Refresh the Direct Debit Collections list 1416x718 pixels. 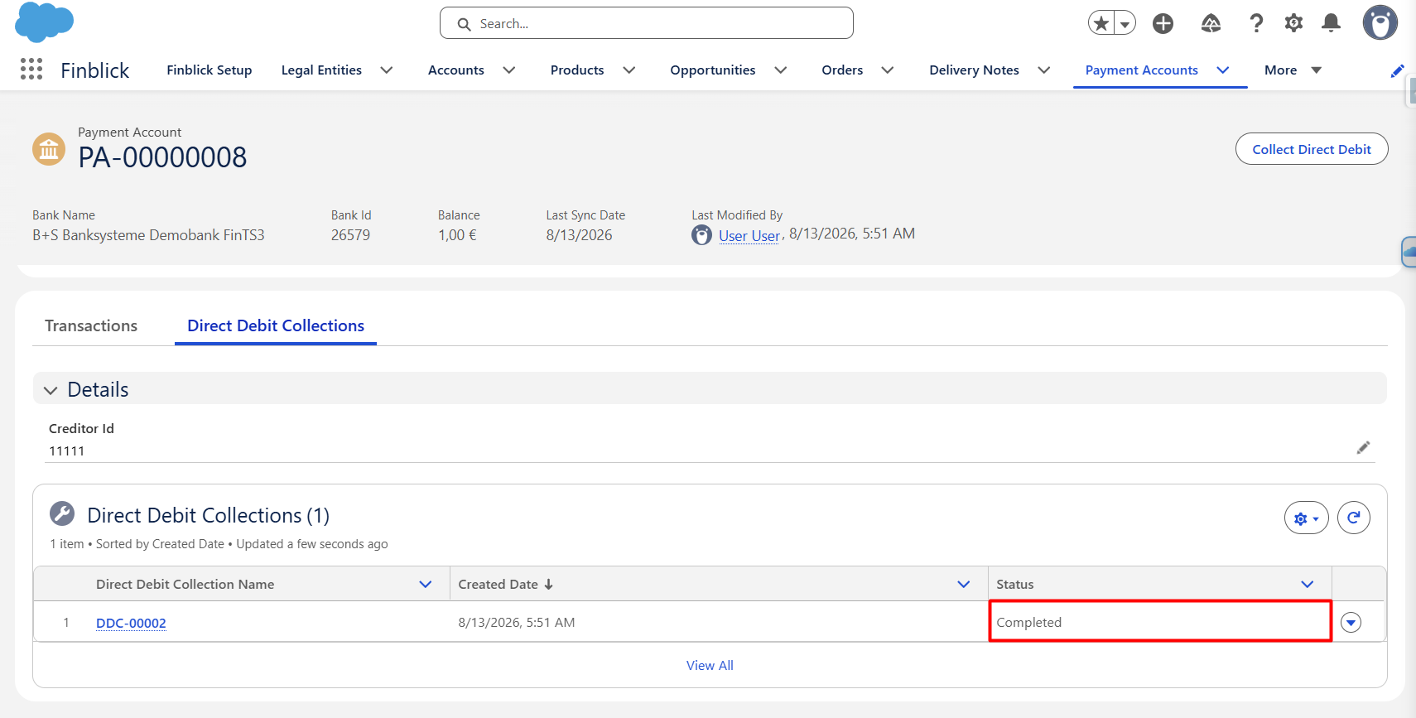click(1354, 518)
